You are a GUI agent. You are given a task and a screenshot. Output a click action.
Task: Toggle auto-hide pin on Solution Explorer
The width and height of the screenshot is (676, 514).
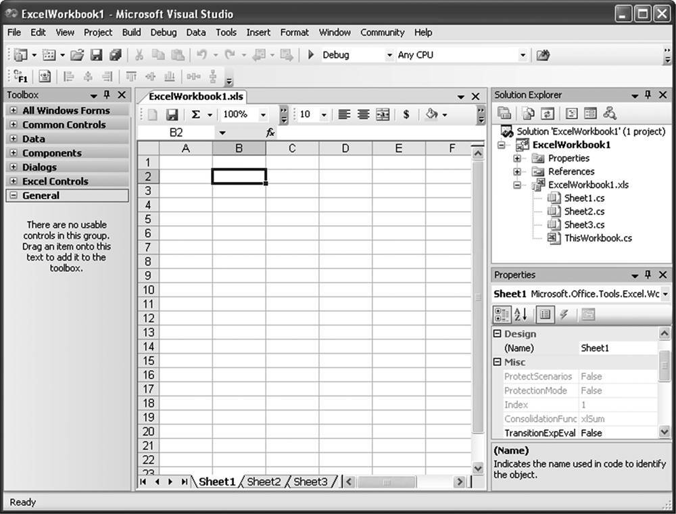[648, 95]
